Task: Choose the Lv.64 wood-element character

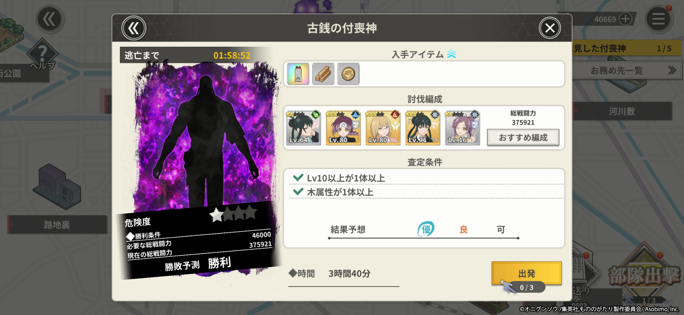Action: [x=303, y=128]
